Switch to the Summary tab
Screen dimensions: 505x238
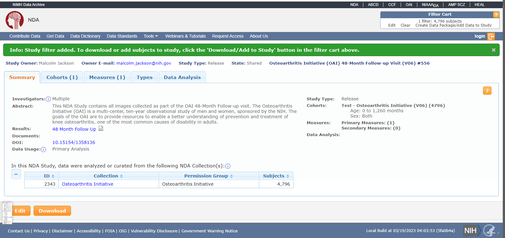tap(22, 77)
